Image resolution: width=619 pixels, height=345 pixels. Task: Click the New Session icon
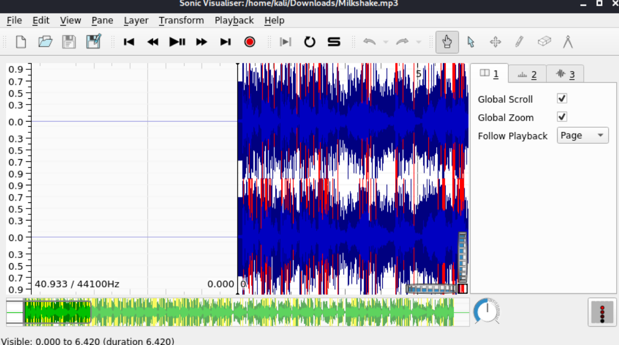20,42
